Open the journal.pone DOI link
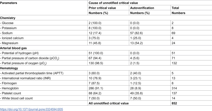This screenshot has width=212, height=111. (x=31, y=109)
